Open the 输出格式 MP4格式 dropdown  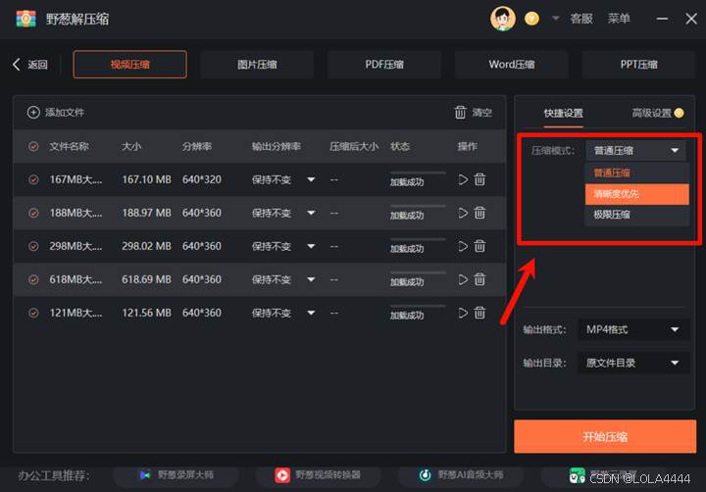pyautogui.click(x=633, y=329)
